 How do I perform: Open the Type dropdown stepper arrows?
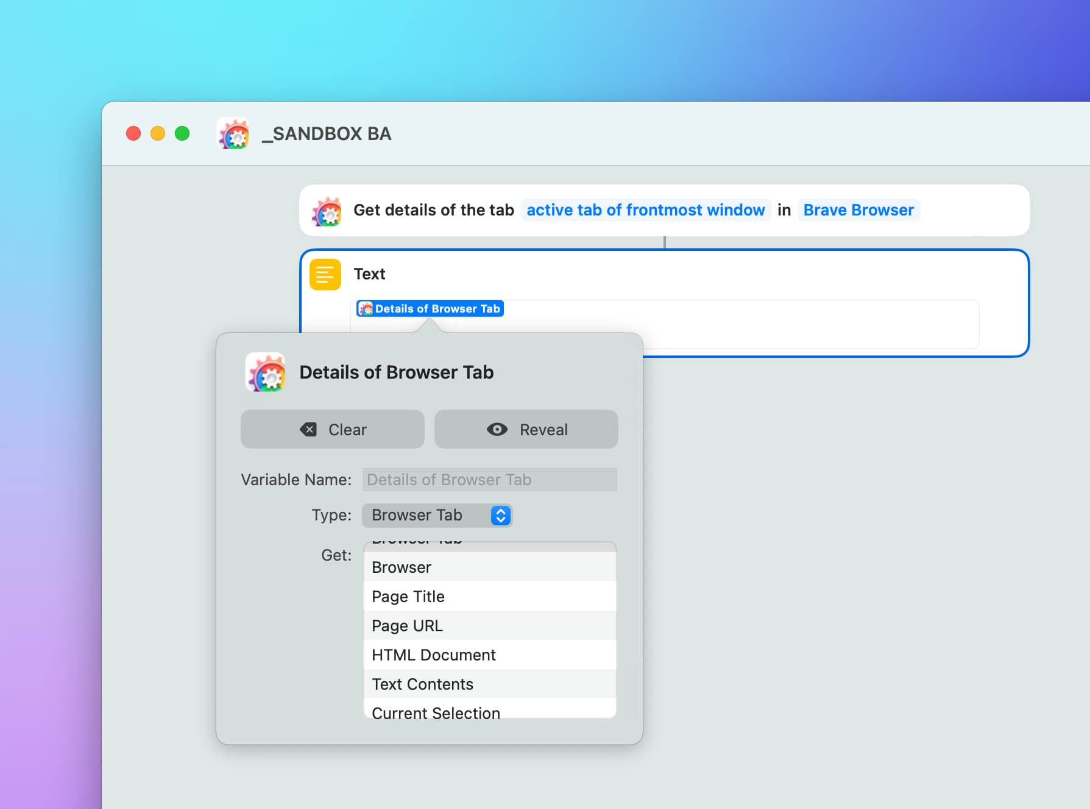(500, 516)
